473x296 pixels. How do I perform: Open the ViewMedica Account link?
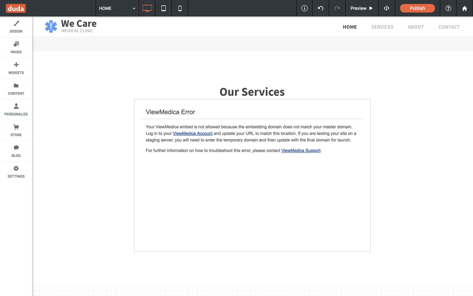click(x=193, y=133)
